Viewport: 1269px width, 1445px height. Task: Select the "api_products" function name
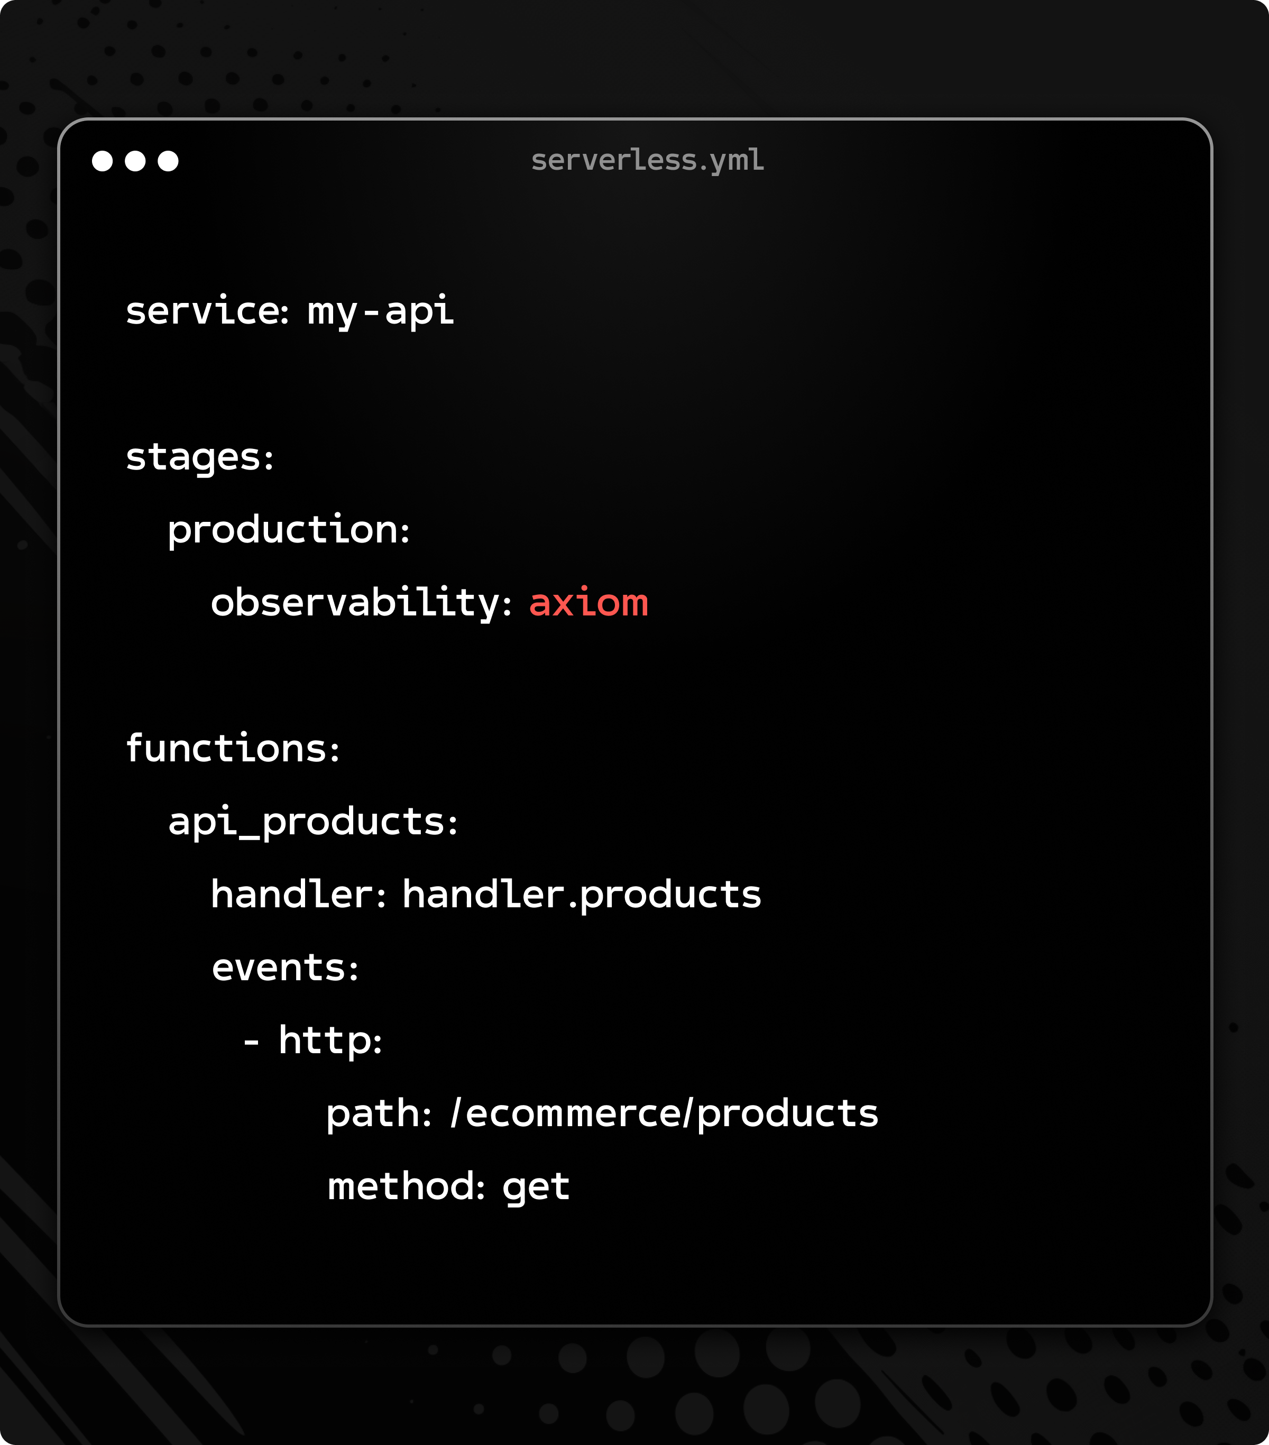[307, 822]
